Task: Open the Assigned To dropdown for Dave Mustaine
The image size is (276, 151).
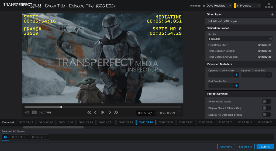Action: click(219, 6)
